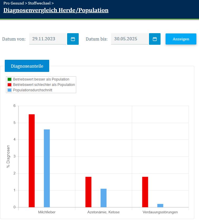This screenshot has height=222, width=199.
Task: Toggle 'Betriebswert besser als Population' legend label
Action: click(x=41, y=79)
